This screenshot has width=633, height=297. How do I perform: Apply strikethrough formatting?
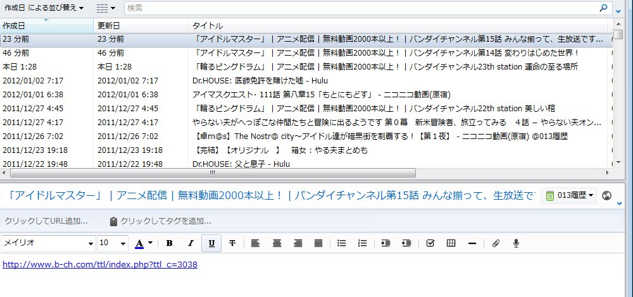pyautogui.click(x=232, y=243)
